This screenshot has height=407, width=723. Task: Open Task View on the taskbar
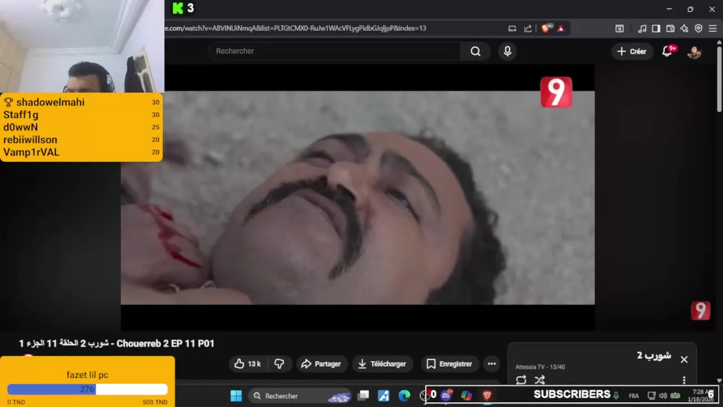click(x=364, y=396)
